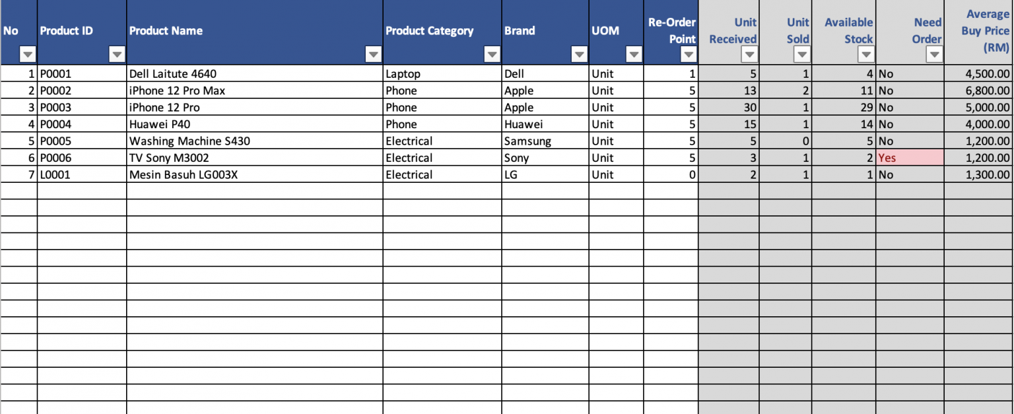Open the Unit Received filter dropdown
1014x414 pixels.
pyautogui.click(x=750, y=55)
